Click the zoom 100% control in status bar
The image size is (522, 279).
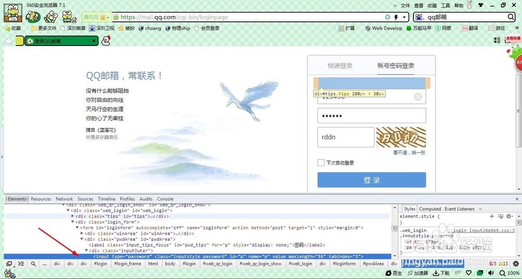click(x=510, y=273)
